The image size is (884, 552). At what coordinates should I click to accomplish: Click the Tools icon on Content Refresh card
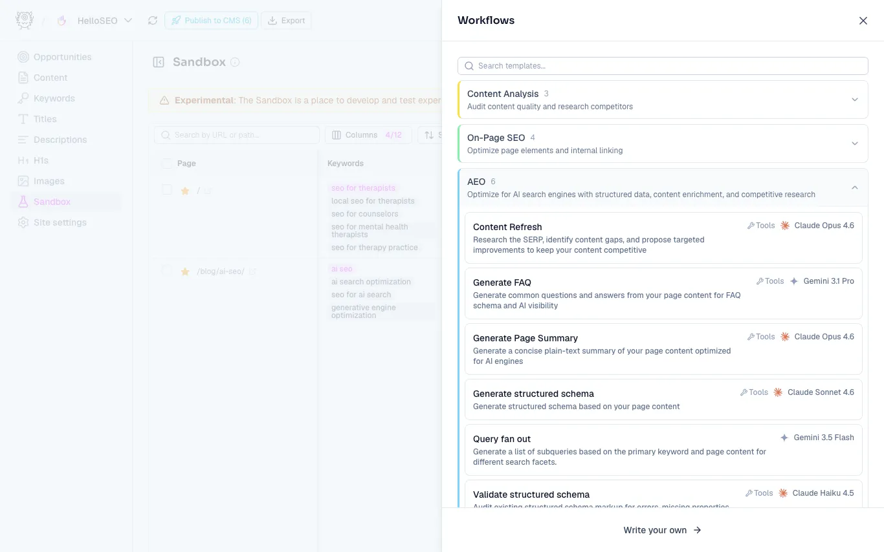coord(751,226)
